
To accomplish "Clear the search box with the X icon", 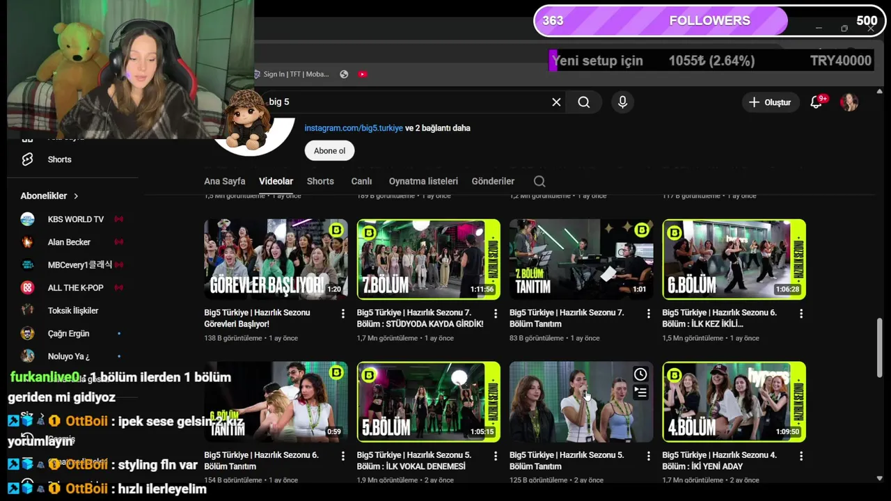I will (x=556, y=102).
